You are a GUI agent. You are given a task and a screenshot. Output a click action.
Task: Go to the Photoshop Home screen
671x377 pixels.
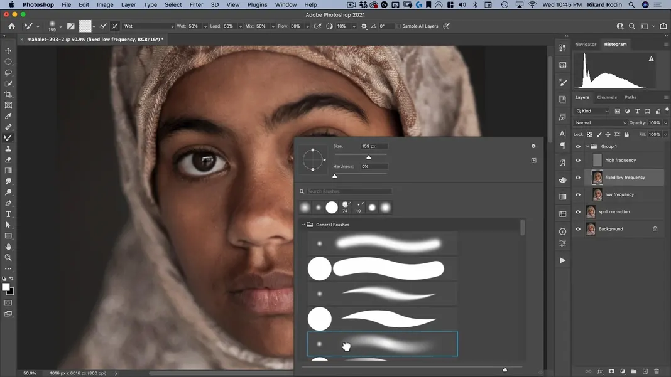click(11, 26)
